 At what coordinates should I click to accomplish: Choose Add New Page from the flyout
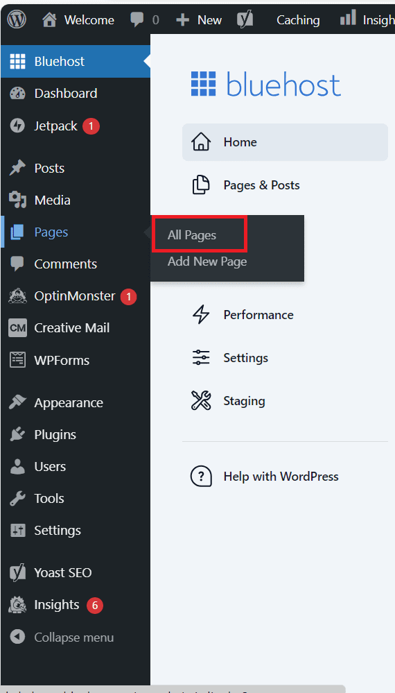207,262
